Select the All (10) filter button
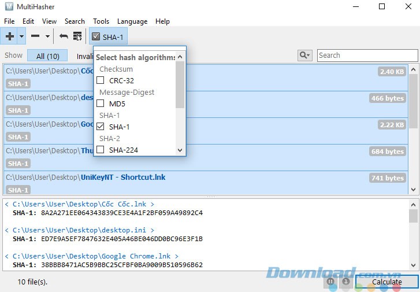 (x=48, y=56)
